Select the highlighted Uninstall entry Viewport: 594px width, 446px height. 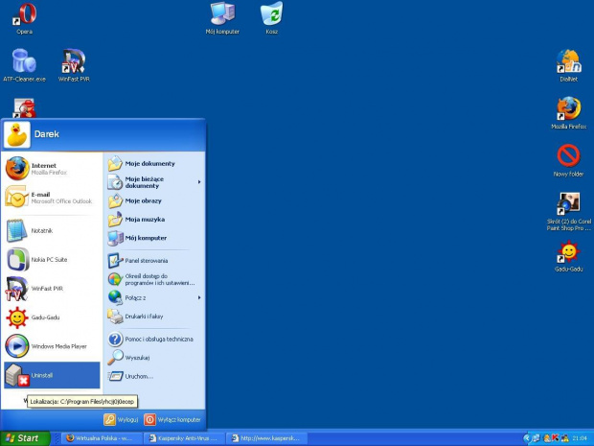(52, 375)
